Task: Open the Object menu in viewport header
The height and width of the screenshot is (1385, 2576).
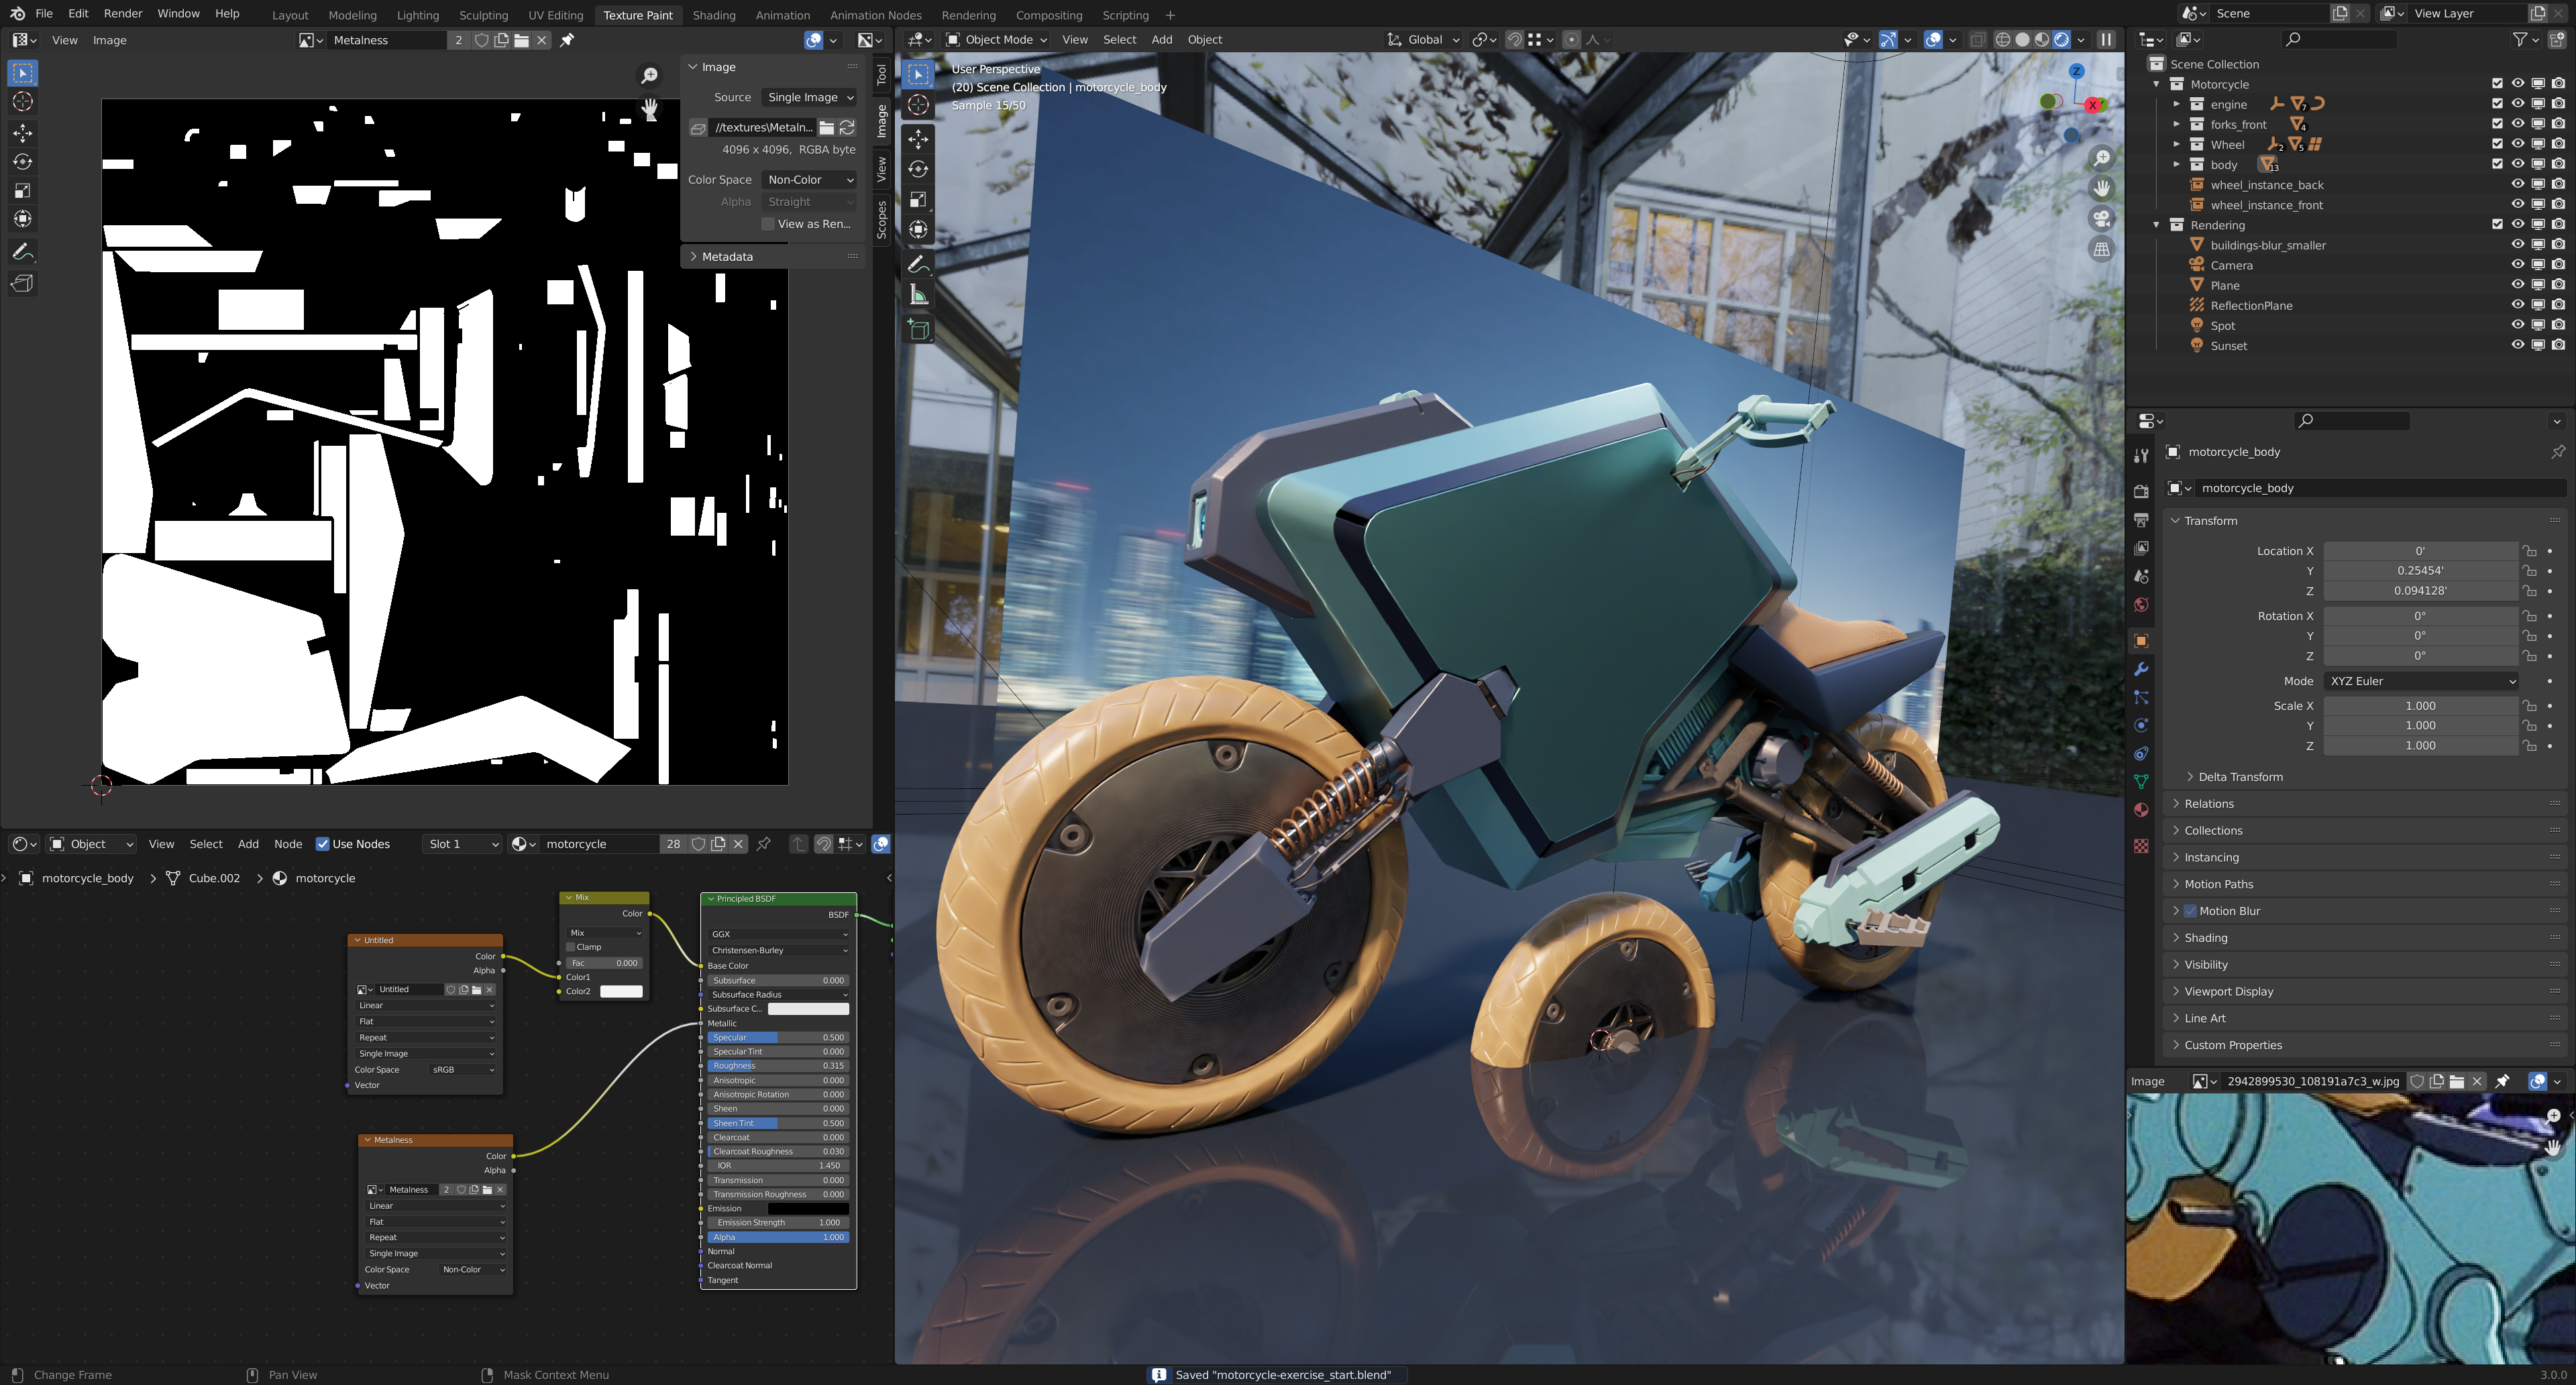Action: (1204, 40)
